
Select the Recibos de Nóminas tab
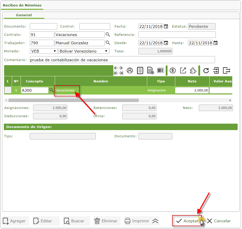click(x=22, y=5)
